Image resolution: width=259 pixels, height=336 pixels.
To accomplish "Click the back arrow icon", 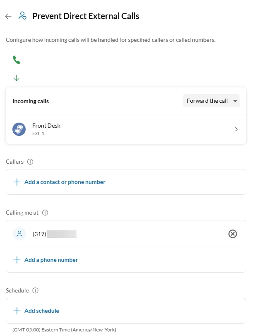I will point(8,16).
